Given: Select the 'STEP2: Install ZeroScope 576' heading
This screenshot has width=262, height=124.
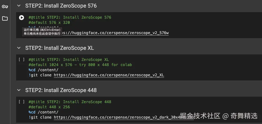Looking at the screenshot, I should (61, 5).
